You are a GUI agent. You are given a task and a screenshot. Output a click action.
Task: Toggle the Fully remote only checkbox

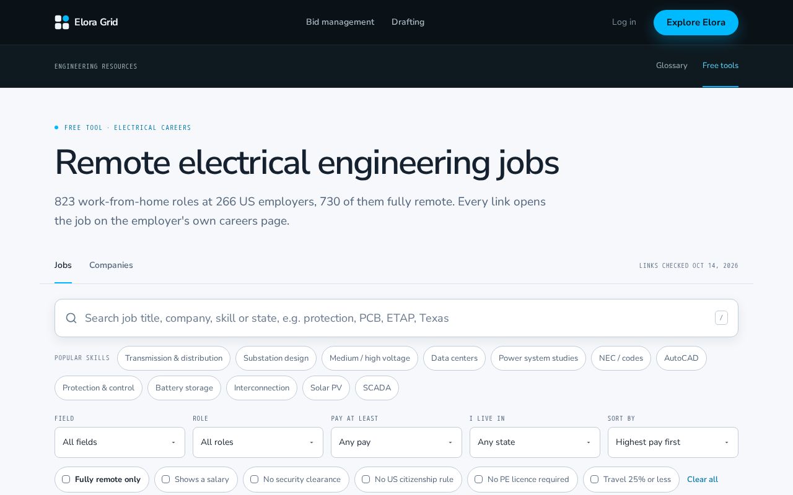66,480
